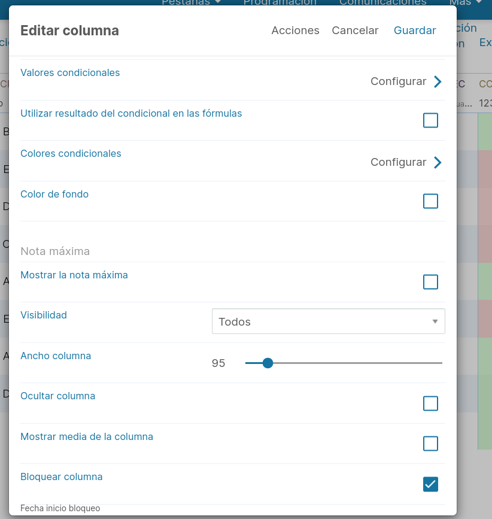Click the Nota máxima section heading
Screen dimensions: 492x519
[55, 251]
